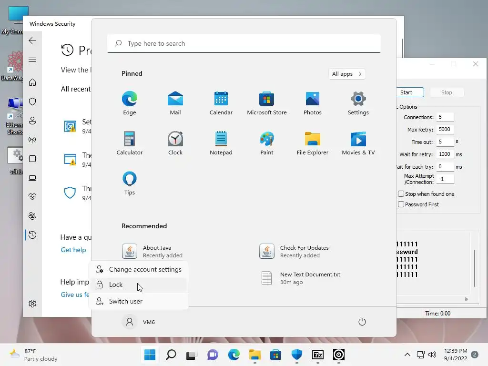Open the clock showing 12:39 PM
The height and width of the screenshot is (366, 488).
(456, 355)
